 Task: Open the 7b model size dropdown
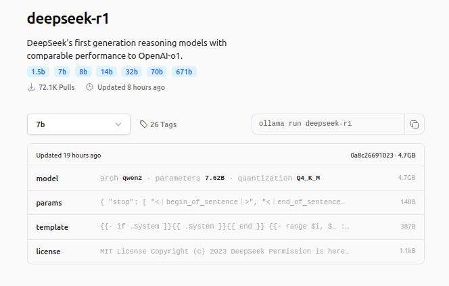[x=78, y=124]
